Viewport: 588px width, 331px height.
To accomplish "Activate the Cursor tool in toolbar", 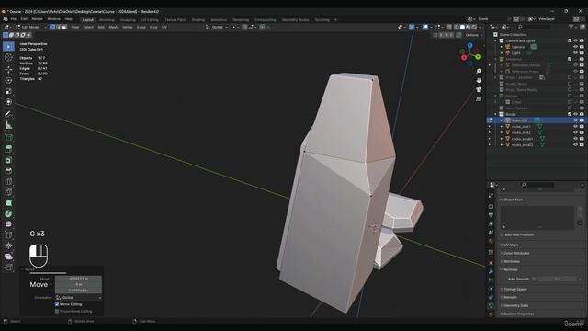I will tap(8, 58).
